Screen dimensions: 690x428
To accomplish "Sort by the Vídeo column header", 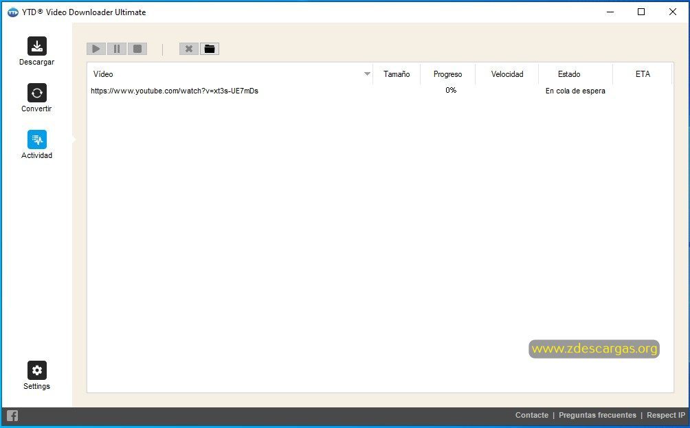I will (230, 74).
